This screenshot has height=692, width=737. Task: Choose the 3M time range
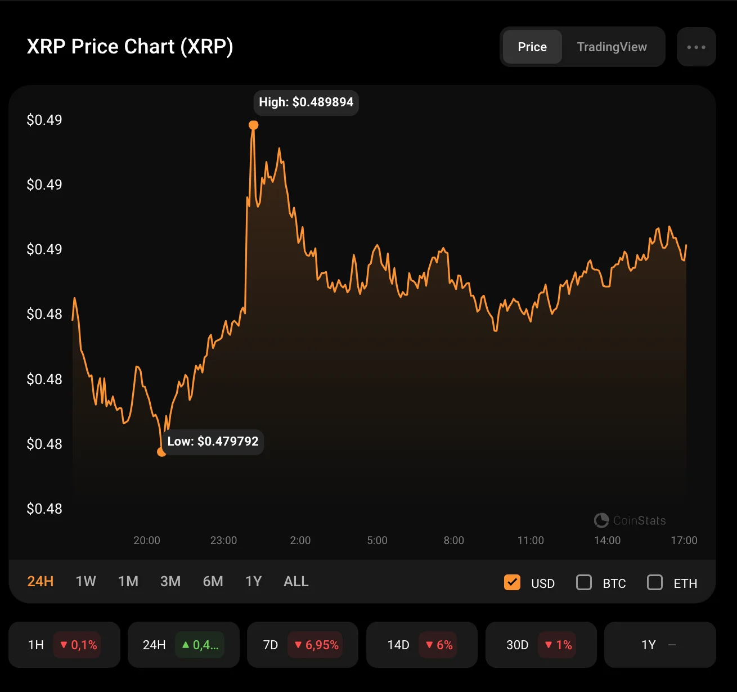[x=170, y=582]
